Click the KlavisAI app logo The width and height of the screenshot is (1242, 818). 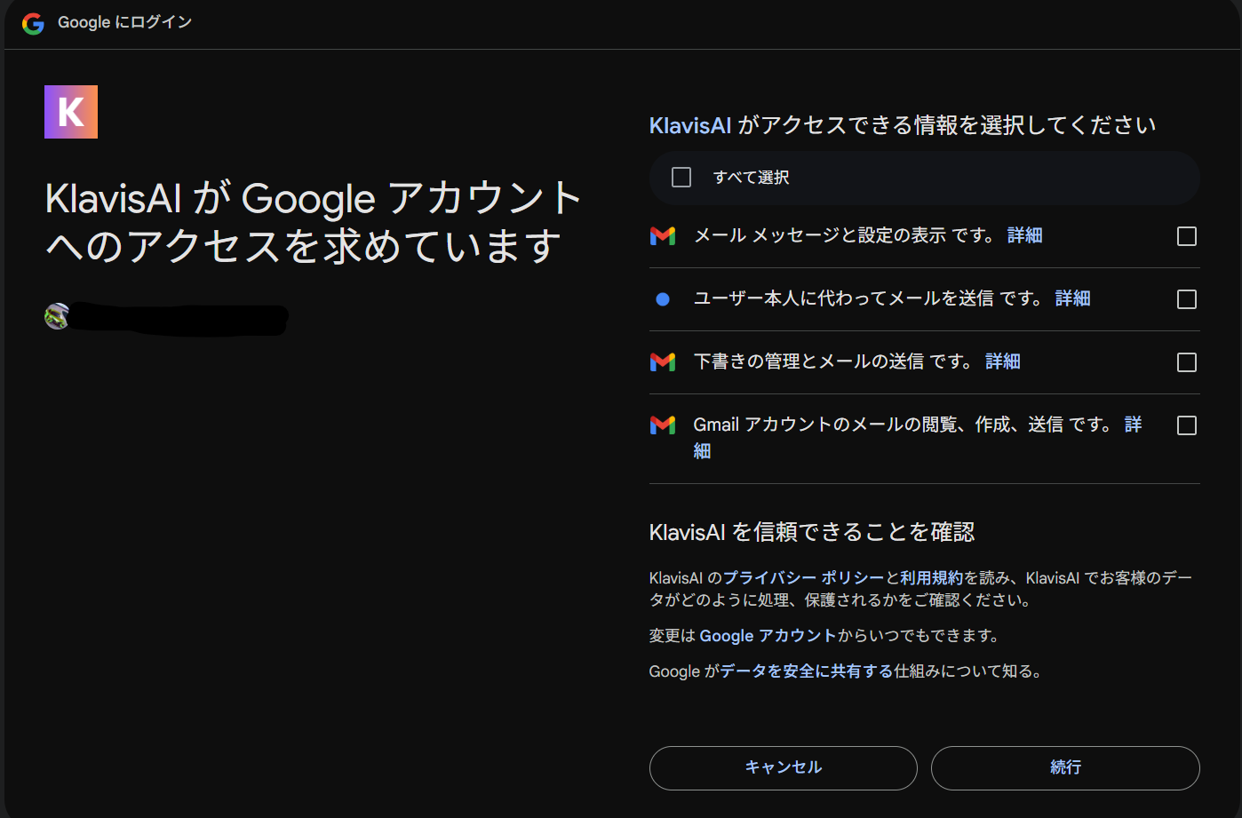tap(71, 112)
